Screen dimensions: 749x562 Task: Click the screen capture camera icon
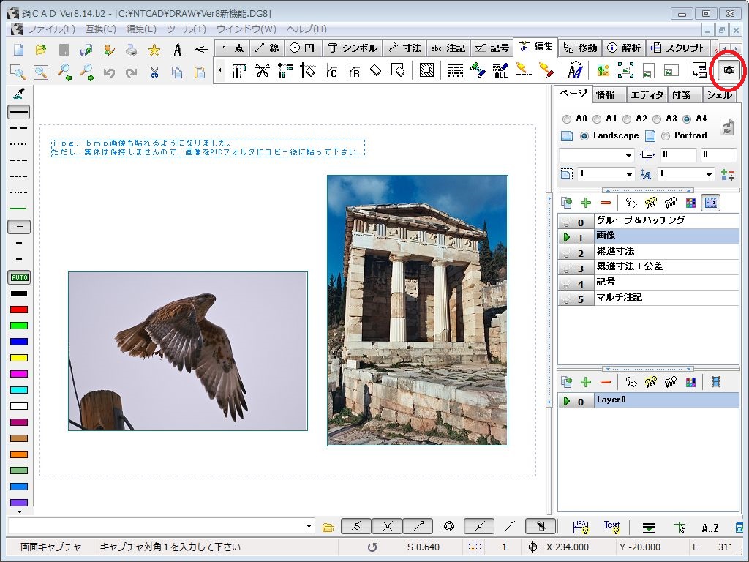(x=729, y=70)
